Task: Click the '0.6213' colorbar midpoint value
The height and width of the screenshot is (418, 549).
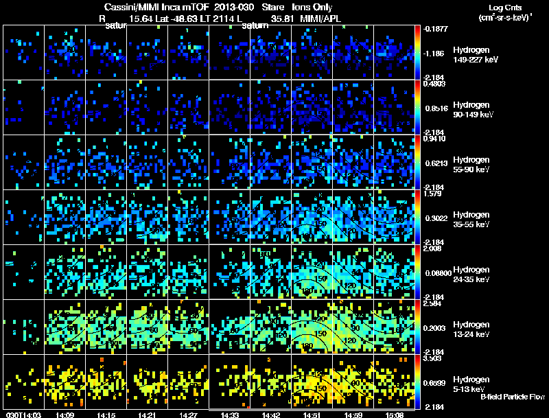Action: click(x=436, y=163)
